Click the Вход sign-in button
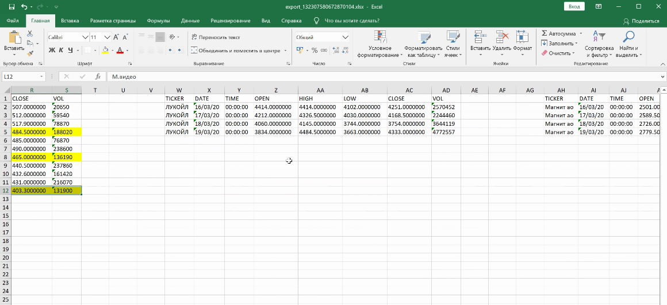The image size is (667, 305). click(x=574, y=6)
